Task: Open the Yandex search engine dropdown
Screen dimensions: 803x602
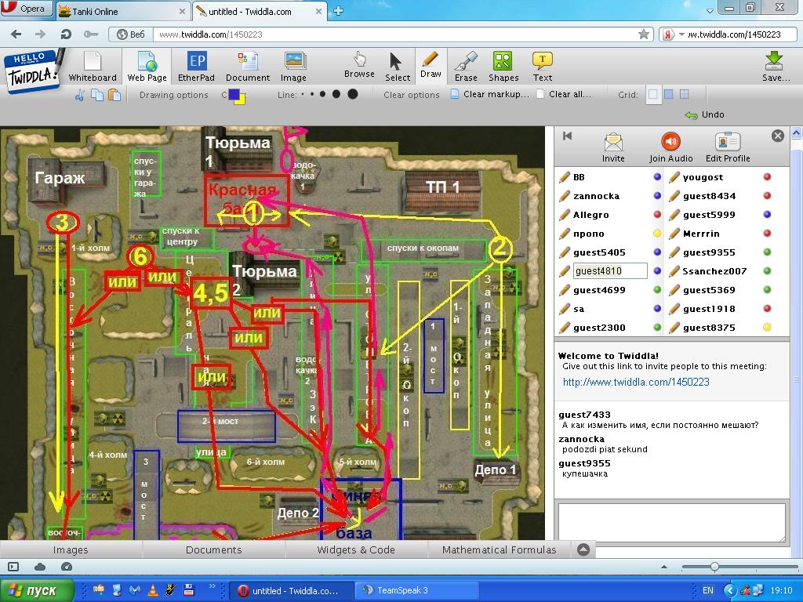Action: tap(674, 34)
